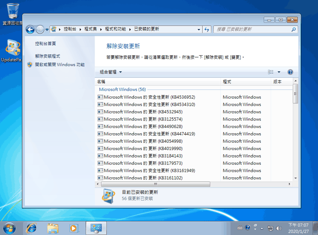
Task: Open the Windows Start orb
Action: point(9,228)
